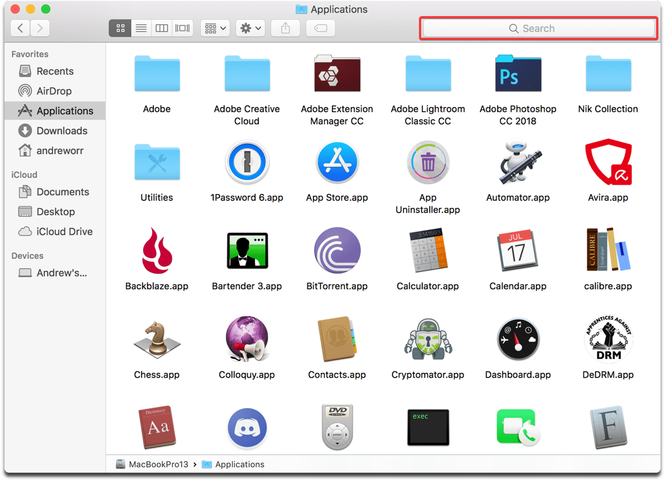This screenshot has height=481, width=665.
Task: Select the Calculator app icon
Action: coord(428,251)
